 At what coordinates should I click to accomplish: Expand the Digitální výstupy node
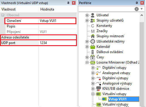click(x=93, y=78)
